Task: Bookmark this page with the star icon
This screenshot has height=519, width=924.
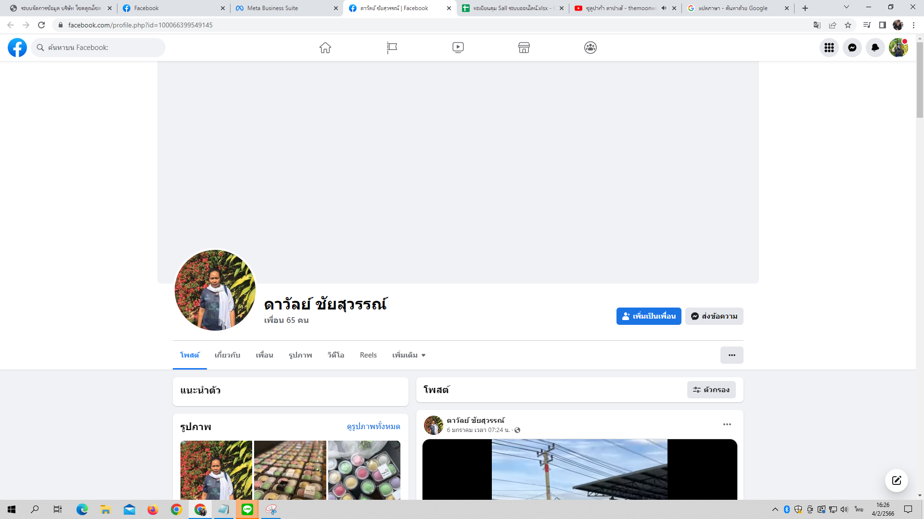Action: tap(848, 25)
